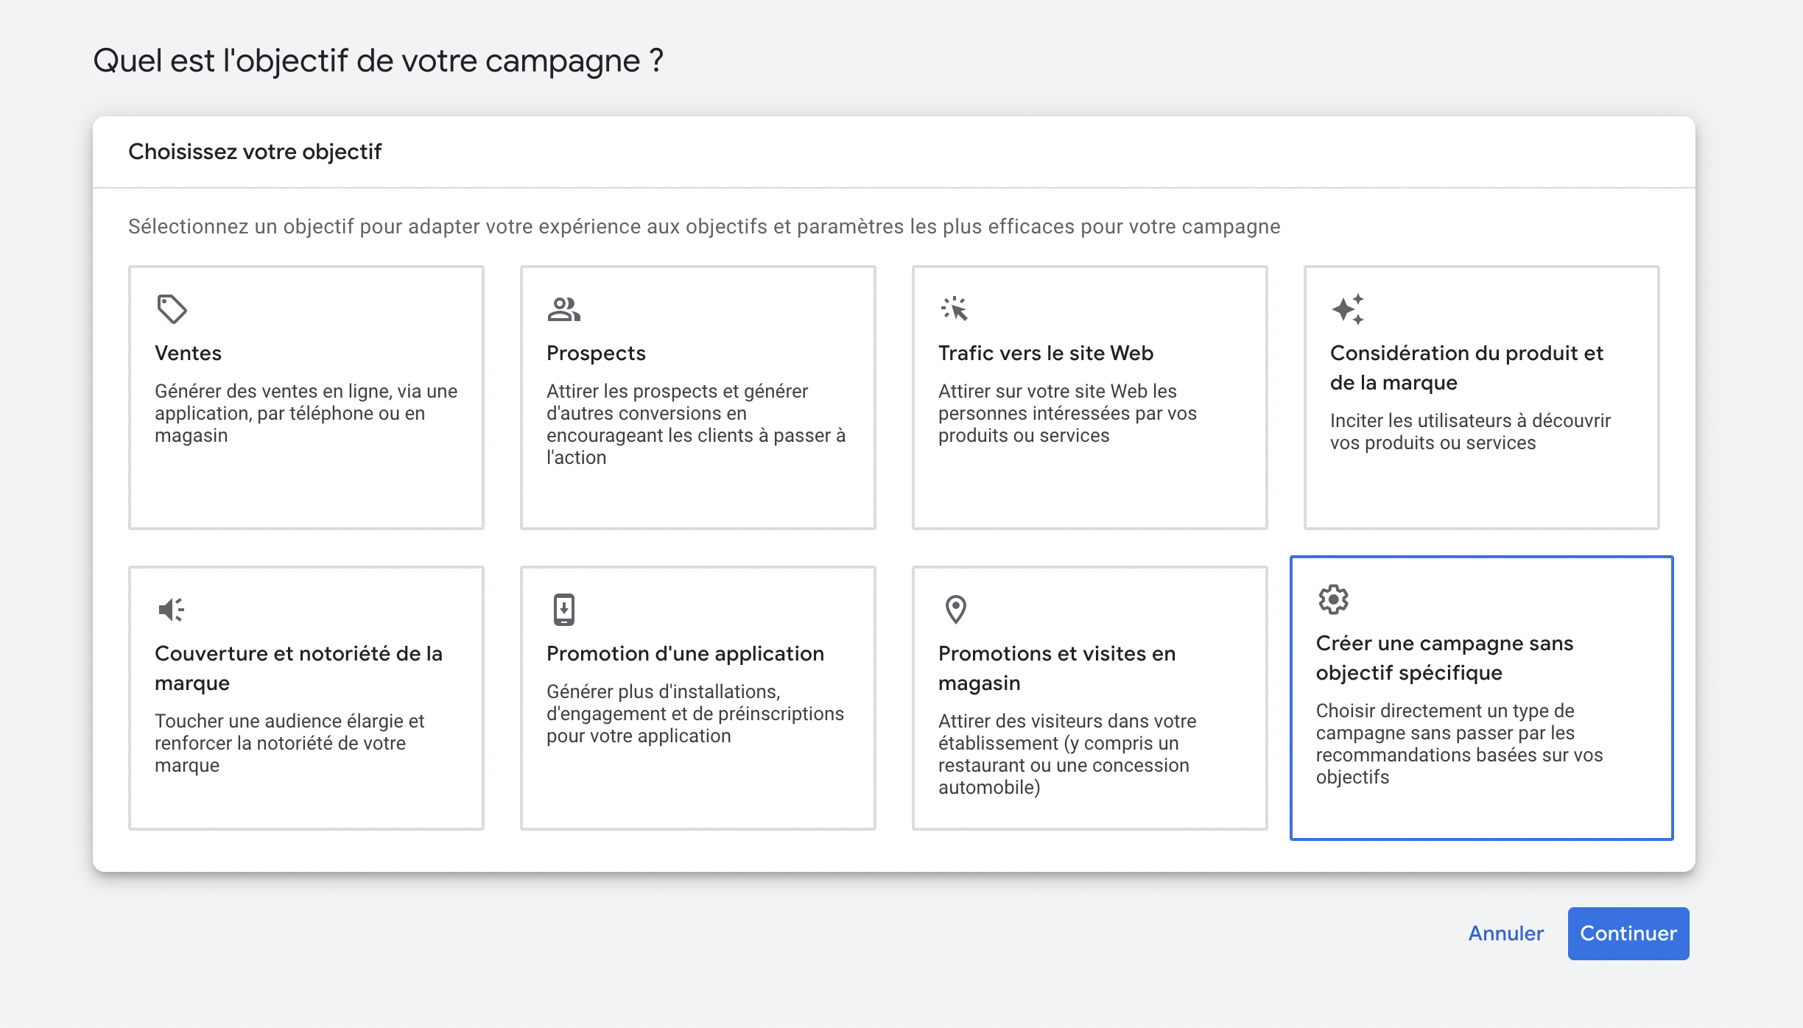Viewport: 1803px width, 1028px height.
Task: Click the price tag icon for Ventes
Action: (172, 309)
